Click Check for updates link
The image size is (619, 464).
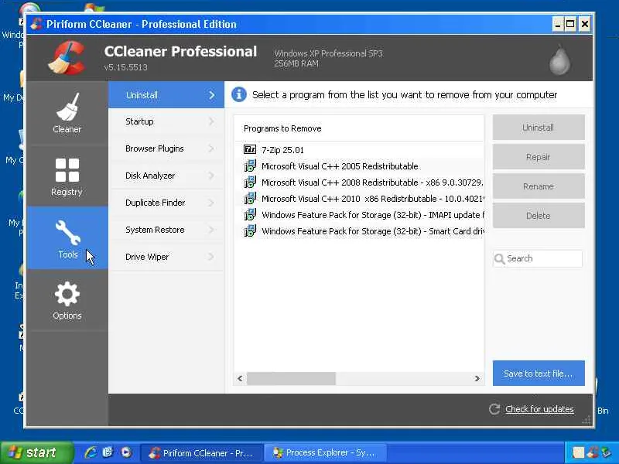539,409
